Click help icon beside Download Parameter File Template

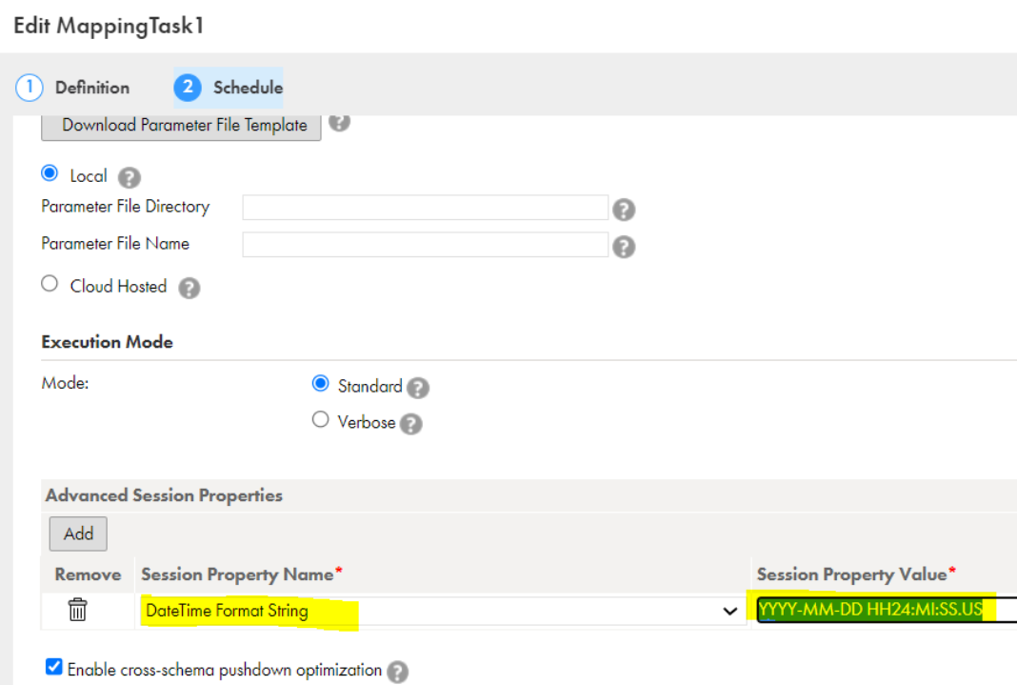click(x=339, y=122)
